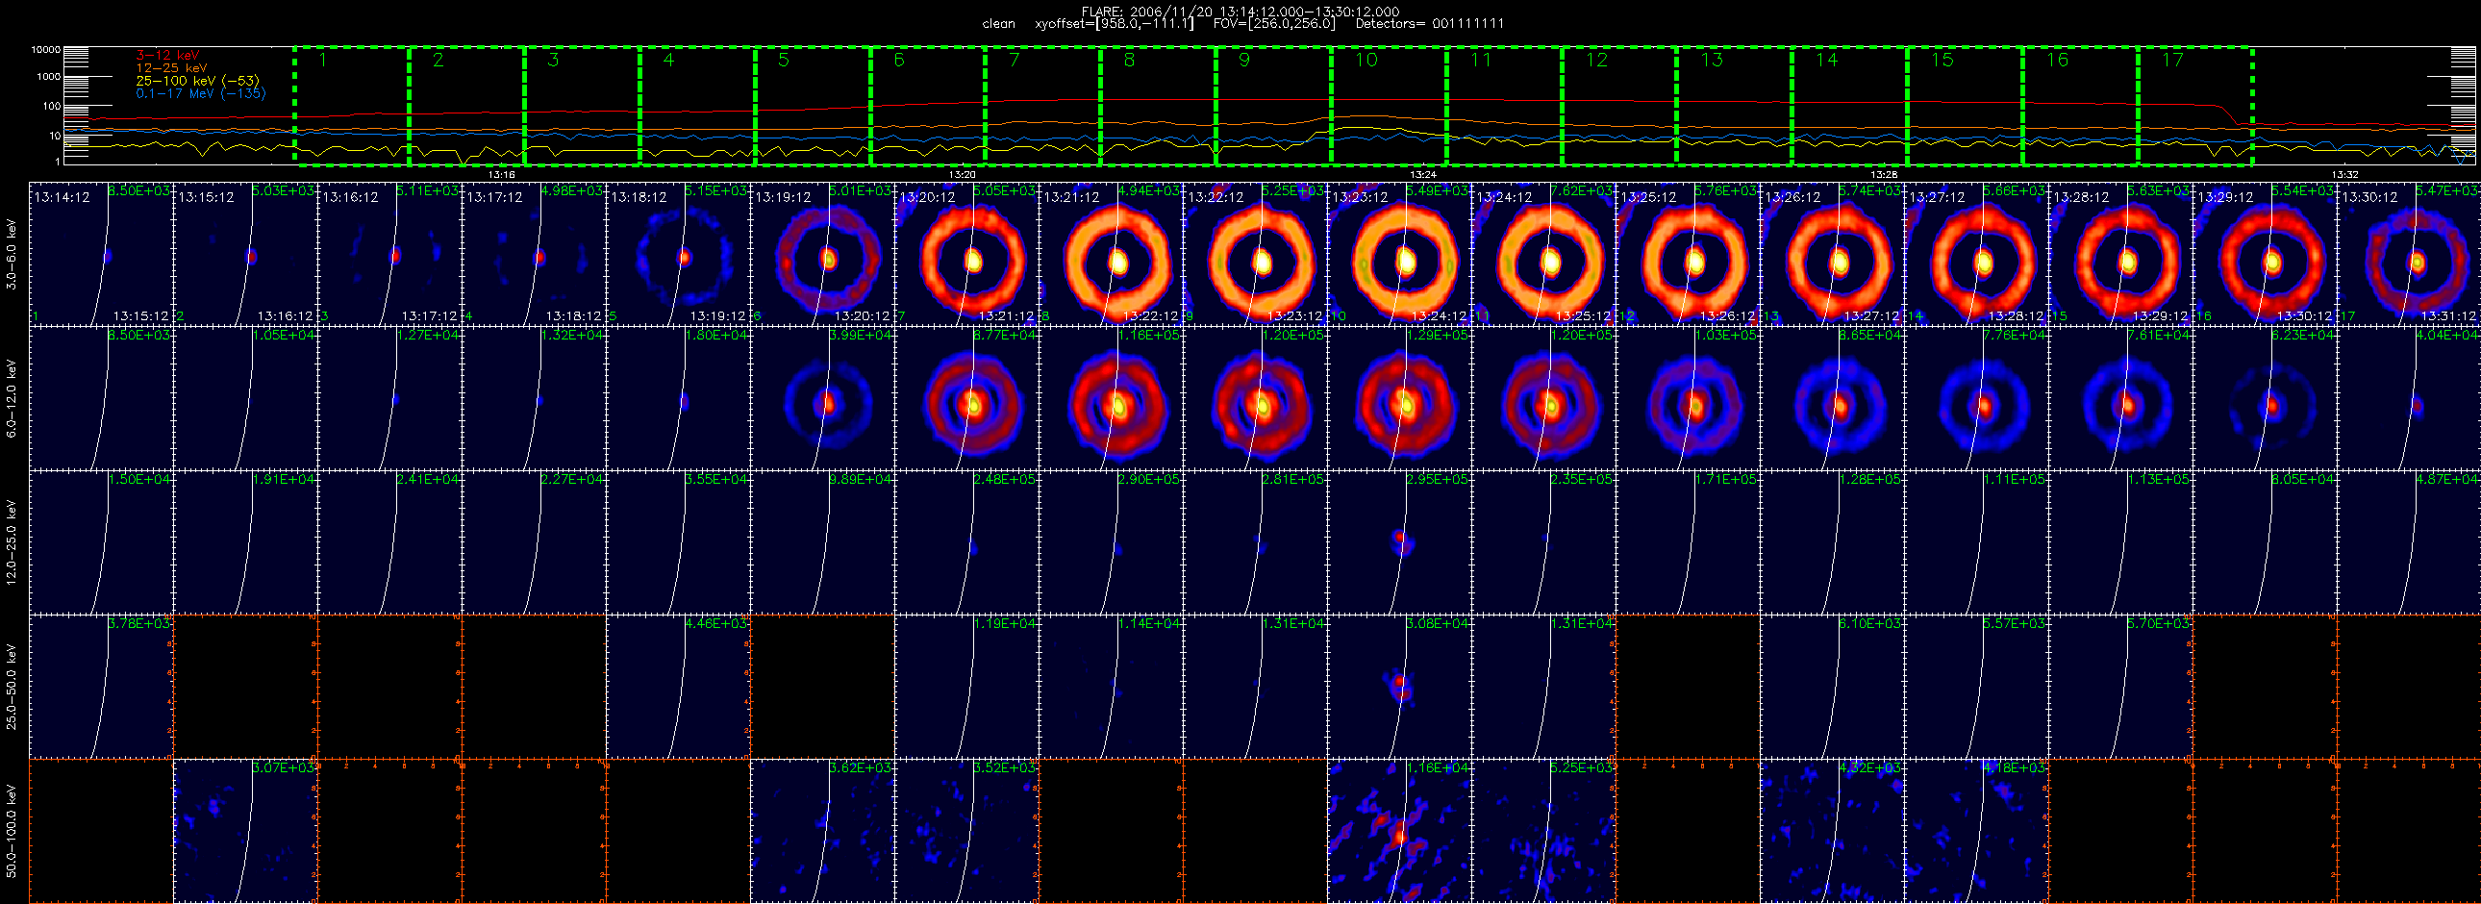Viewport: 2481px width, 904px height.
Task: Click the 25.0-50.0 keV row label
Action: tap(12, 687)
